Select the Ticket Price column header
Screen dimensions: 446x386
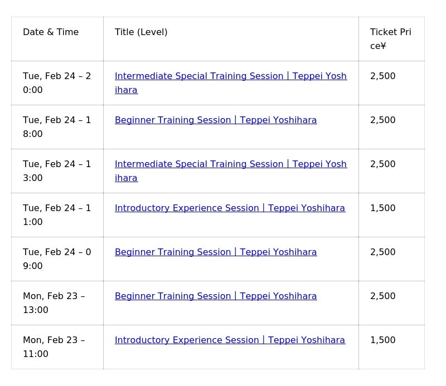tap(390, 39)
